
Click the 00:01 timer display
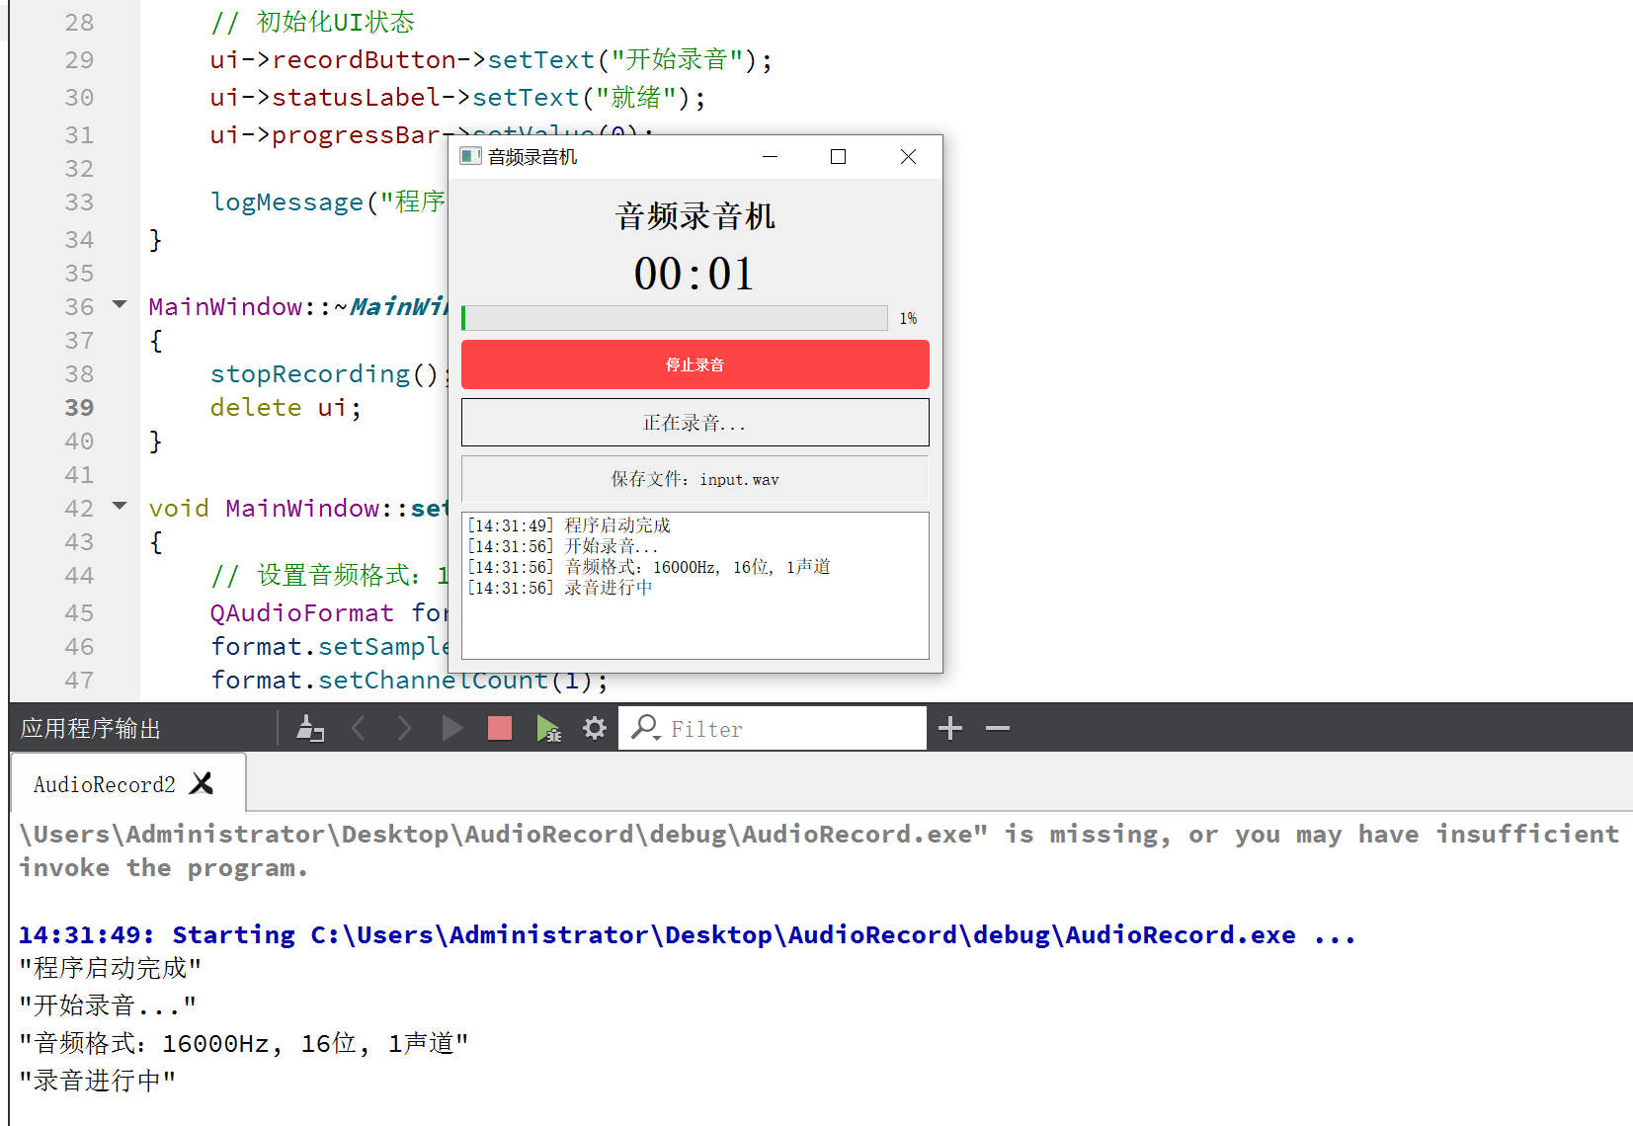[x=694, y=274]
